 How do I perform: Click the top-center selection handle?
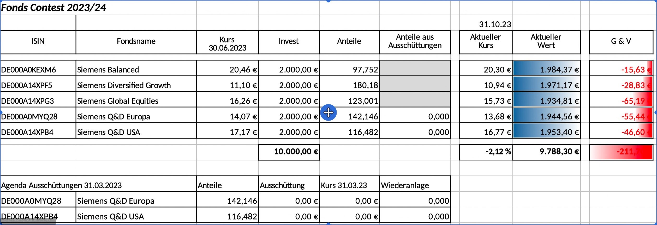(x=328, y=1)
